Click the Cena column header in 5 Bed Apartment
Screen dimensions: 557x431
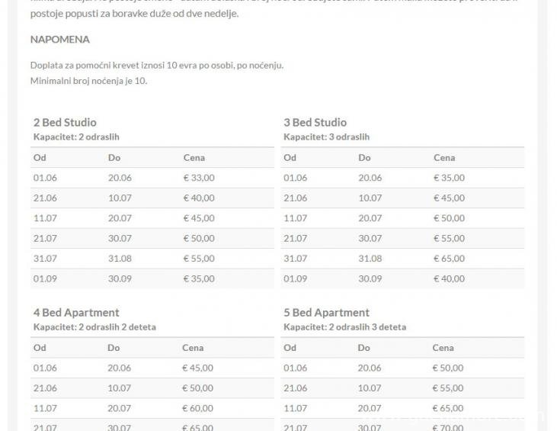pos(443,348)
